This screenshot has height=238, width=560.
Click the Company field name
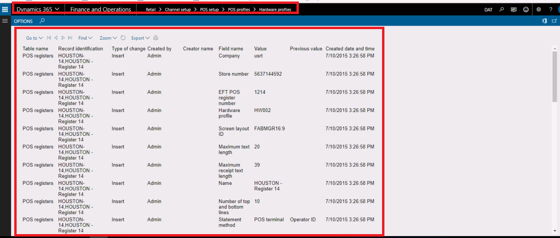[x=229, y=56]
